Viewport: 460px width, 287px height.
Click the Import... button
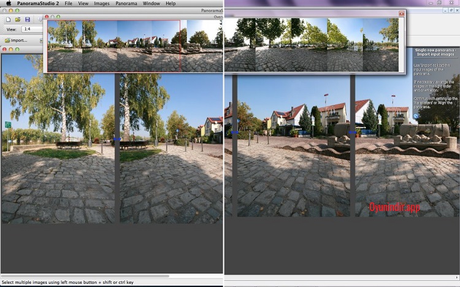(x=16, y=40)
